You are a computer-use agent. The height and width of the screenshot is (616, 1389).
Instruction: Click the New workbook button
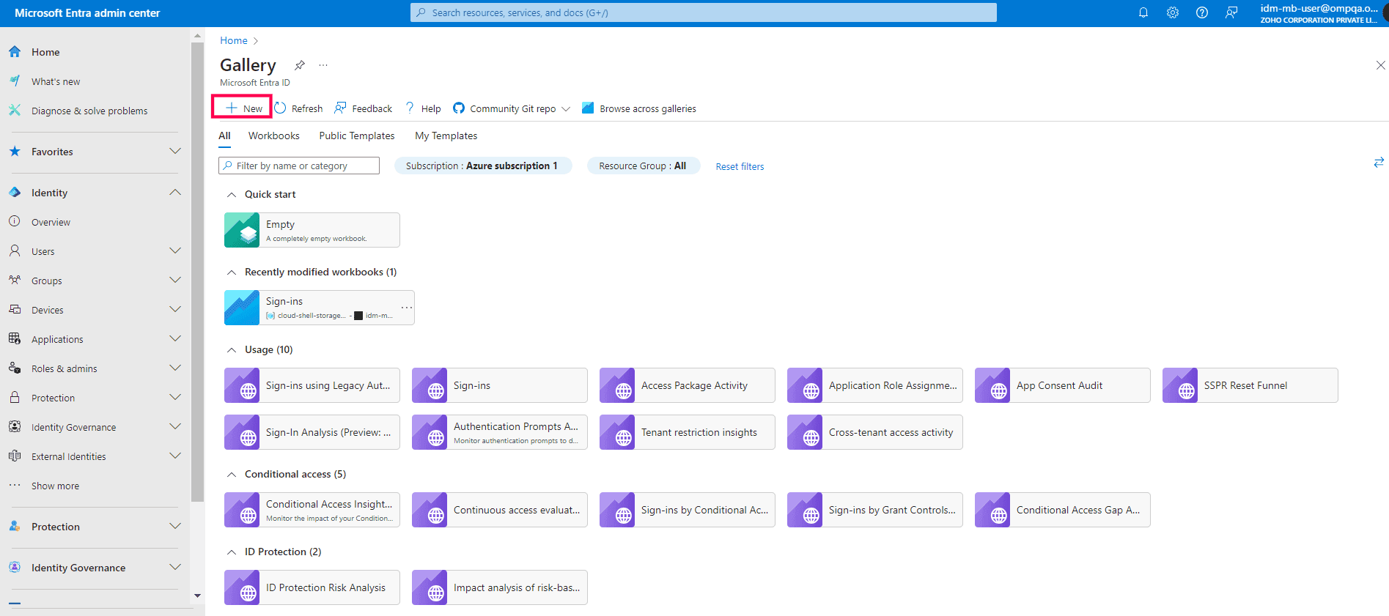point(242,108)
